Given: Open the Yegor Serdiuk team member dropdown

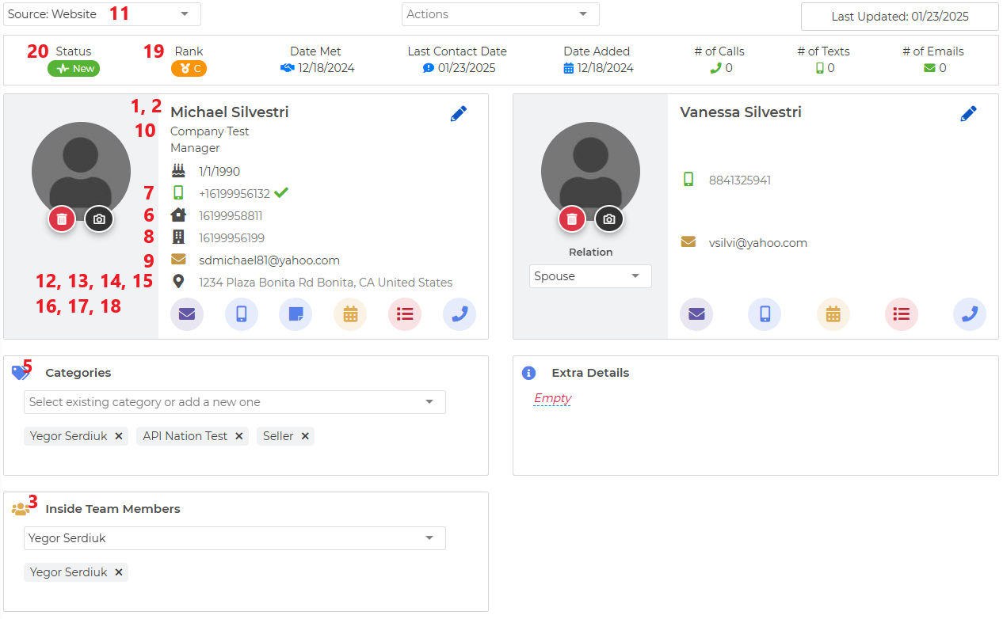Looking at the screenshot, I should (235, 538).
